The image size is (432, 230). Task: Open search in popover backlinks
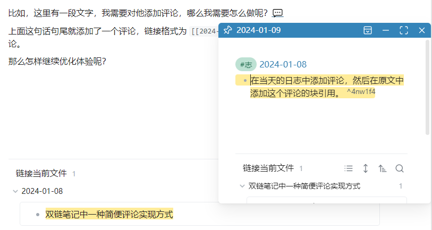pos(400,168)
